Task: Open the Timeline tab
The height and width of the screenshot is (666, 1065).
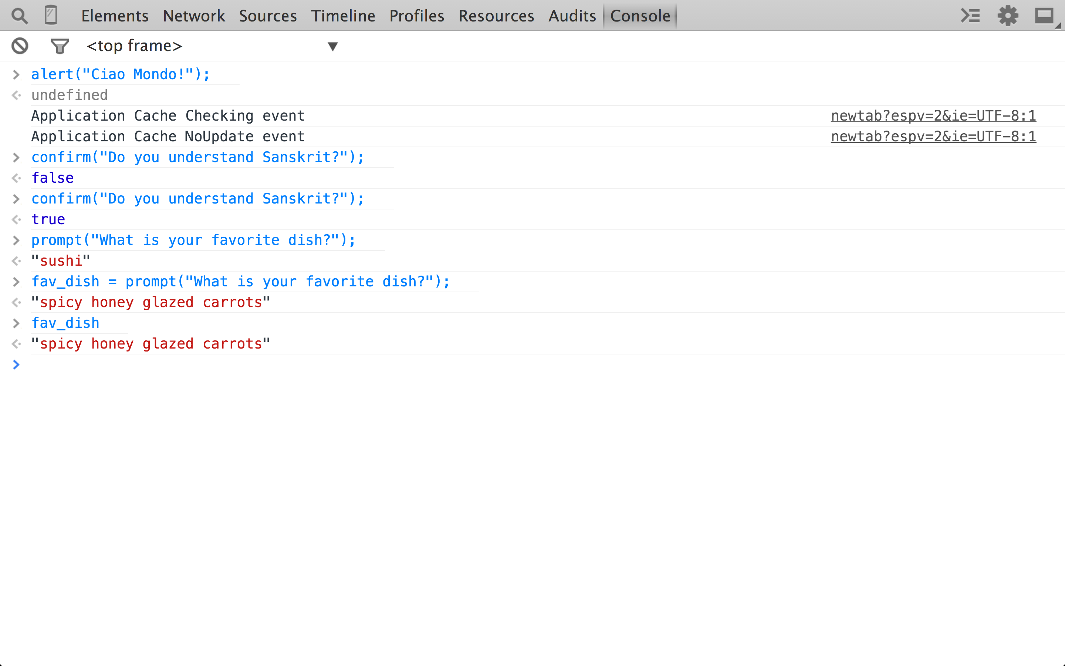Action: pyautogui.click(x=343, y=16)
